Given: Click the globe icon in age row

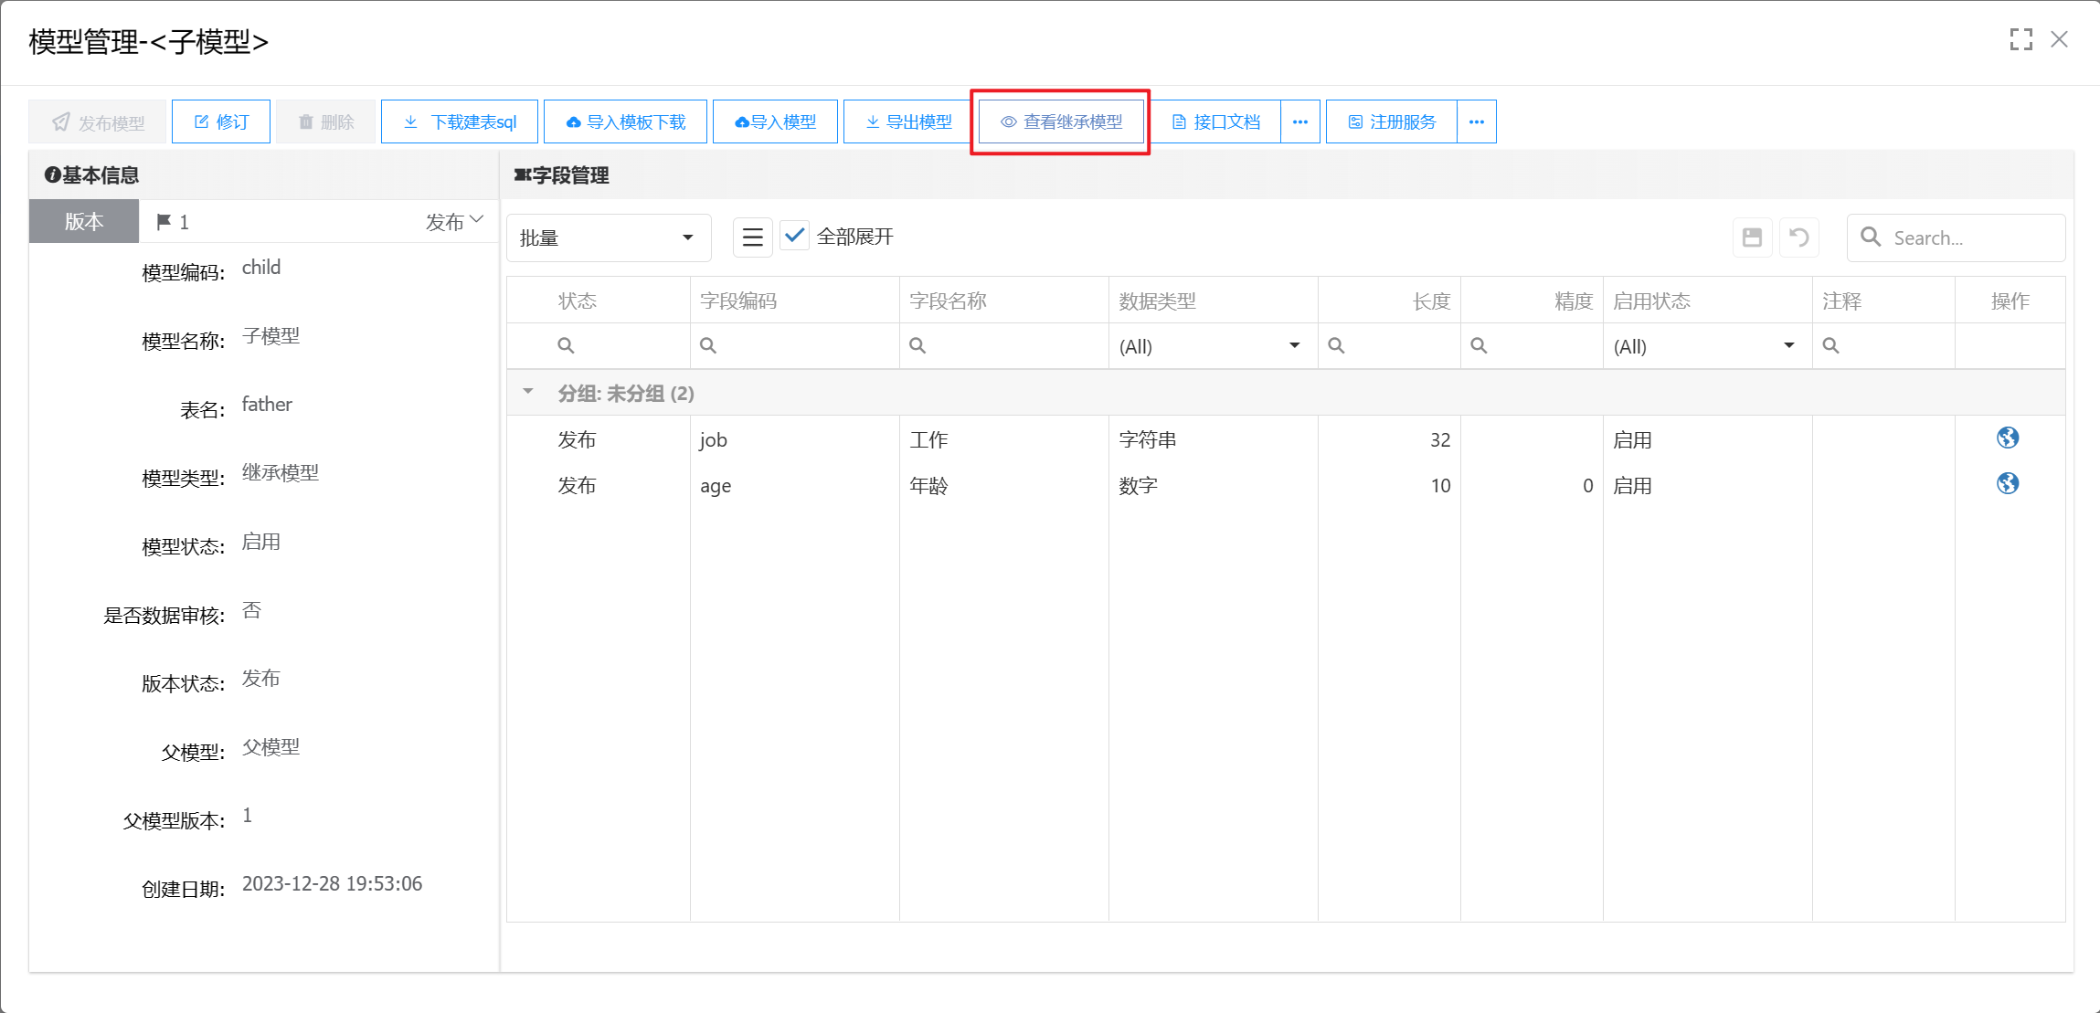Looking at the screenshot, I should (2008, 484).
